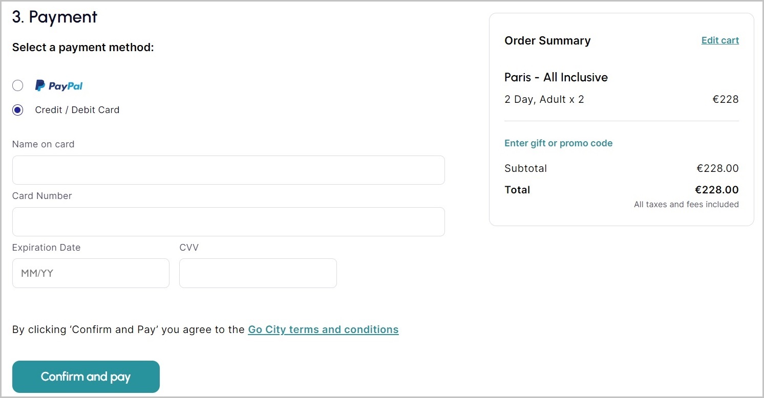Click the Order Summary heading
The height and width of the screenshot is (398, 764).
pos(547,41)
